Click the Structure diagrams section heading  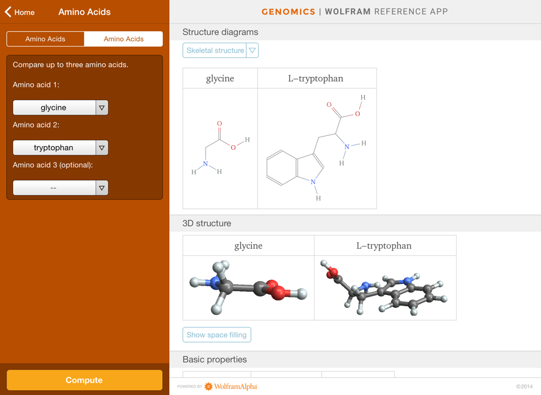coord(220,32)
